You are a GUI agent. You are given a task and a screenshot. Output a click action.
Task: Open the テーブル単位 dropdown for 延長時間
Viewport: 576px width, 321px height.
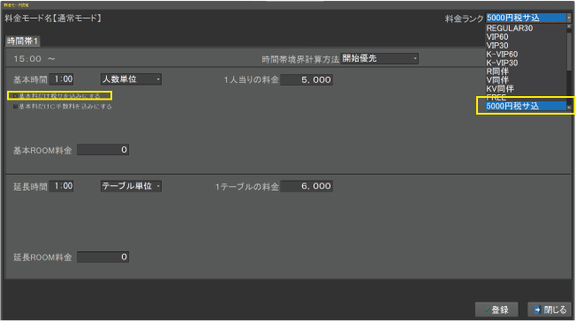(x=131, y=186)
